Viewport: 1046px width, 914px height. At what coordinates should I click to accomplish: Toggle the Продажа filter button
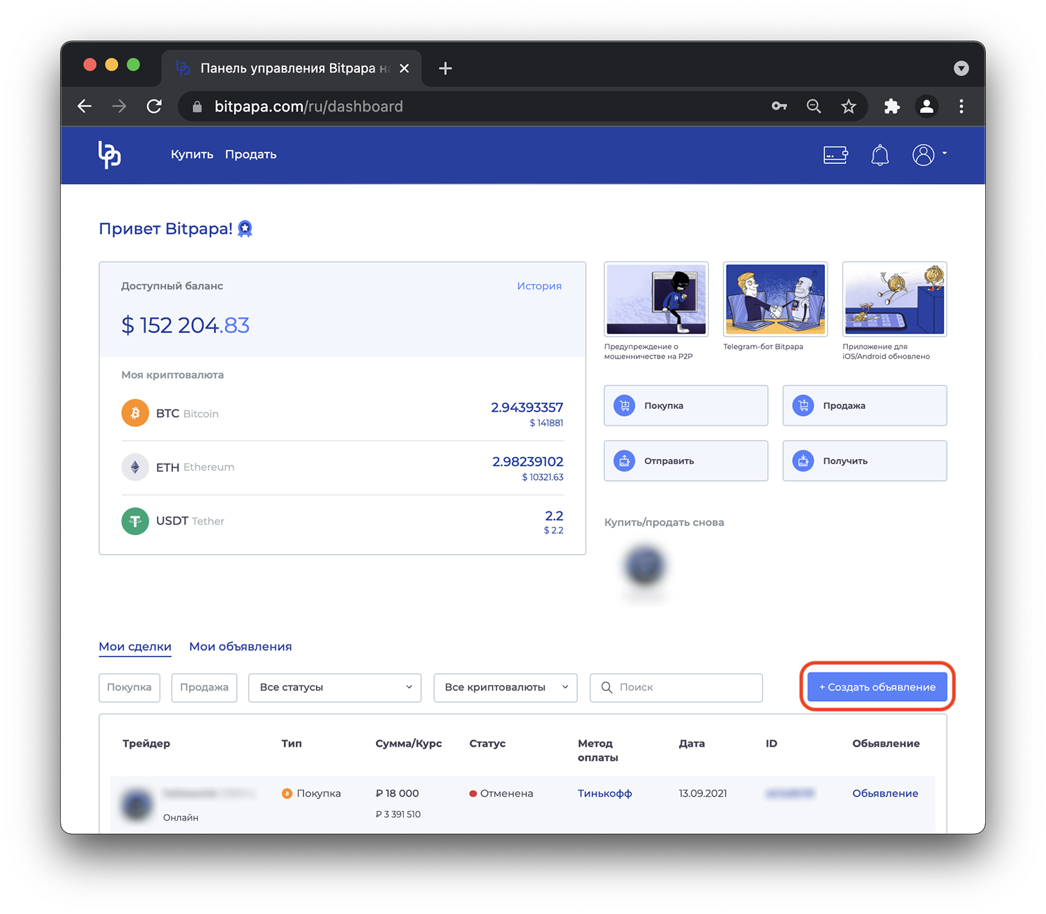(204, 687)
